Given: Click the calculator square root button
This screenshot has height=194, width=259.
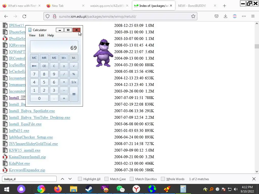Looking at the screenshot, I should click(x=74, y=66).
